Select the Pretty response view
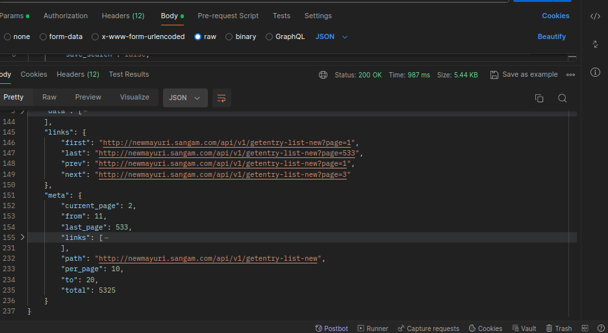Screen dimensions: 608x333 coord(14,98)
